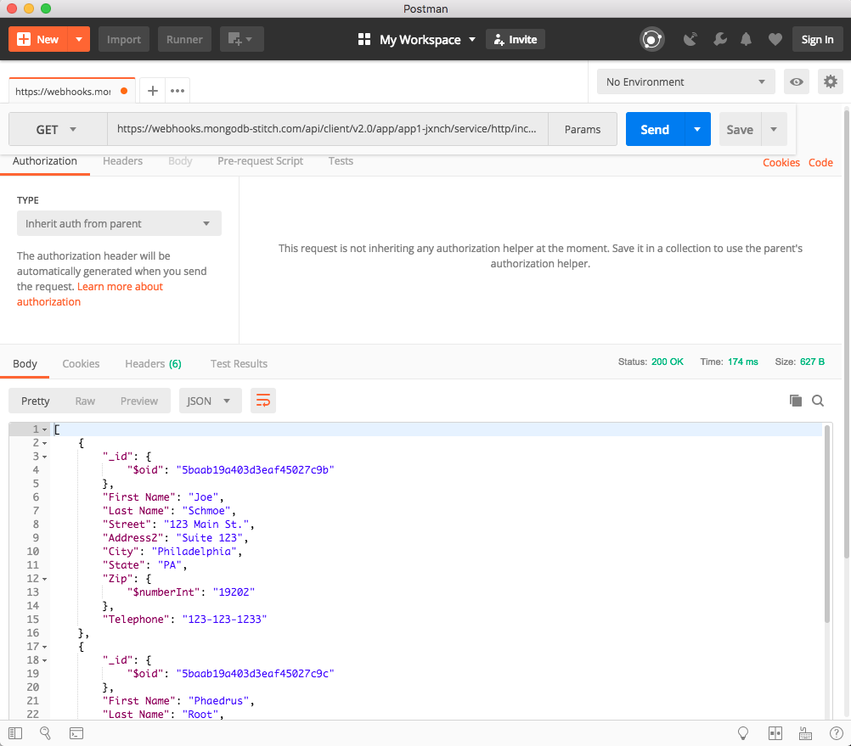The width and height of the screenshot is (851, 746).
Task: Switch to the Headers request tab
Action: pyautogui.click(x=122, y=160)
